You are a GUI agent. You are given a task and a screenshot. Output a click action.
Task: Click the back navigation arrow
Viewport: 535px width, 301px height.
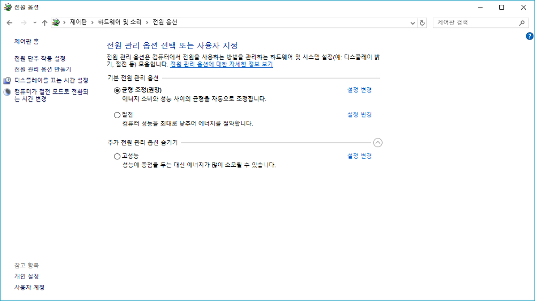10,22
